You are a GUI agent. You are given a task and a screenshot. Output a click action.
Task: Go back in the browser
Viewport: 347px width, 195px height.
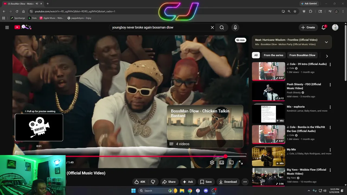(x=4, y=11)
